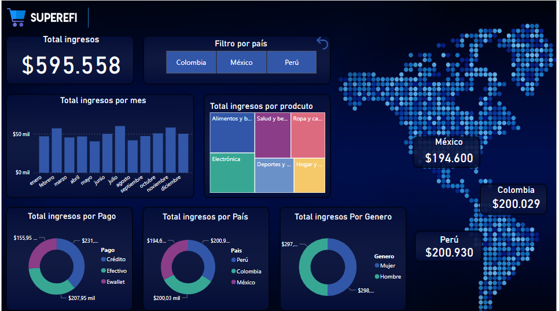Select the México country filter button
The height and width of the screenshot is (311, 559).
[241, 63]
